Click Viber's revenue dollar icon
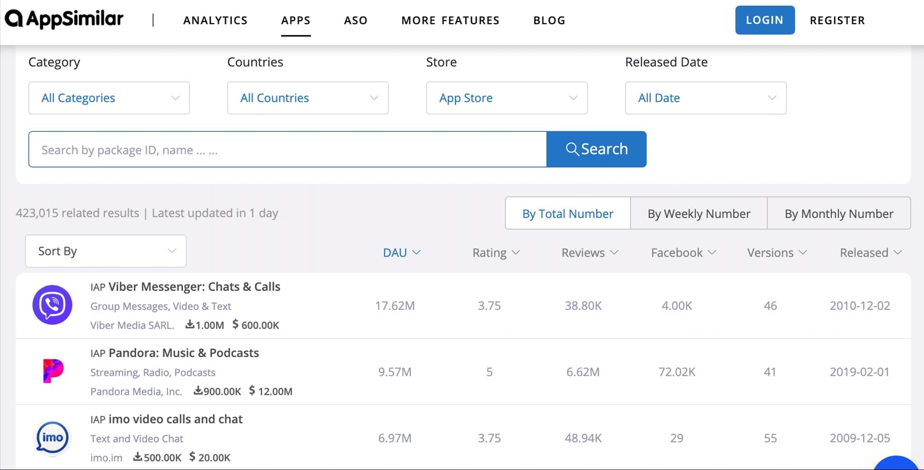This screenshot has width=924, height=470. tap(235, 324)
